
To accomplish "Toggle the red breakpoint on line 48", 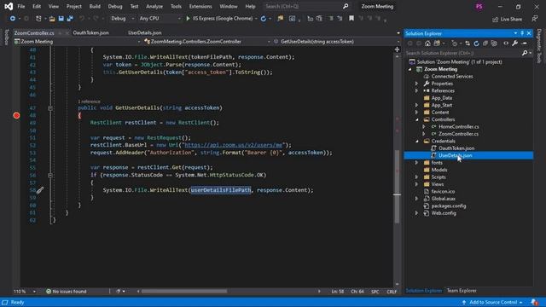I will pyautogui.click(x=16, y=115).
